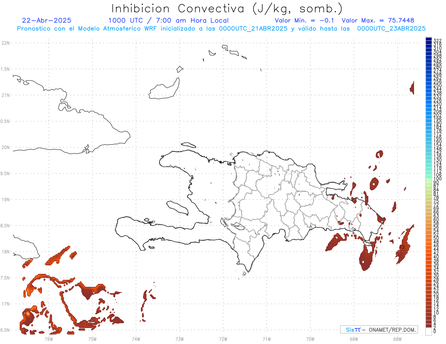This screenshot has height=344, width=446.
Task: Click the darkest blue swatch atop color scale
Action: click(x=429, y=39)
